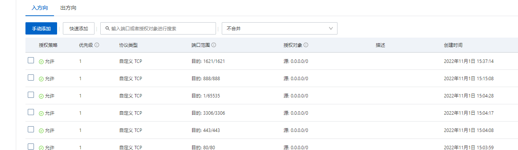
Task: Click the allow status icon in 3306/3306 row
Action: [x=41, y=113]
